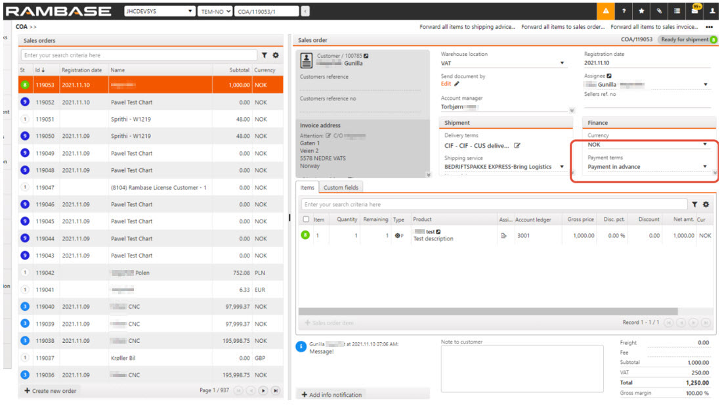This screenshot has width=722, height=406.
Task: Open favorites via the star icon
Action: tap(641, 11)
